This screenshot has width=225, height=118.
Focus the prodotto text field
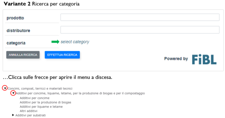140,17
